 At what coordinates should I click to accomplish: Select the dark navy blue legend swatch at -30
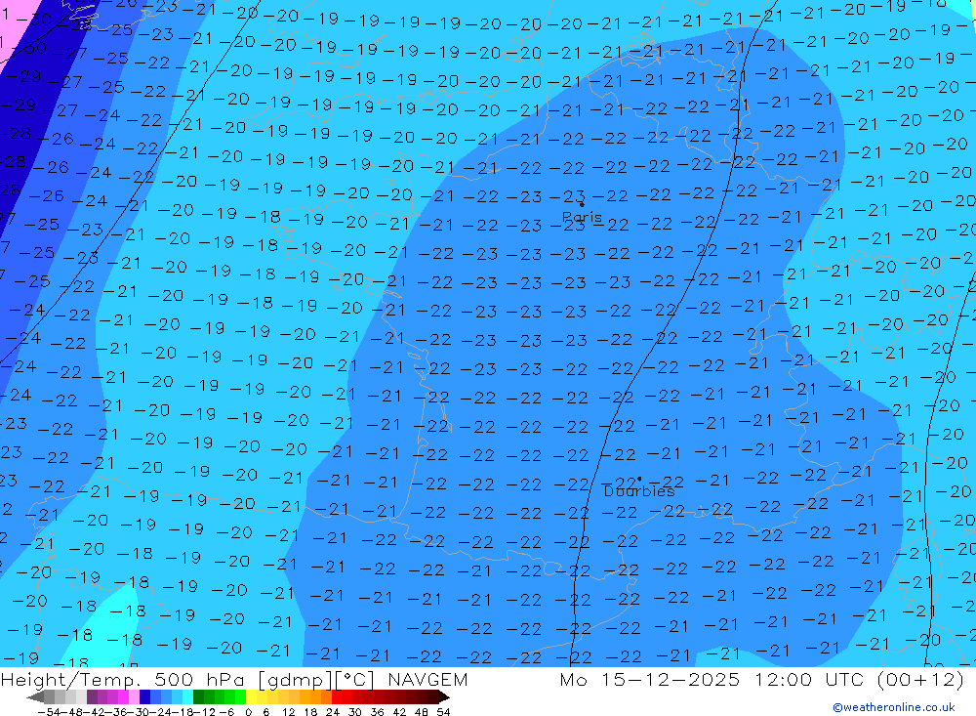pyautogui.click(x=144, y=697)
